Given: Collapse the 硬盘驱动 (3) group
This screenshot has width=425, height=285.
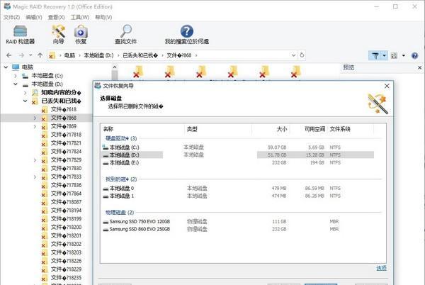Looking at the screenshot, I should tap(121, 138).
